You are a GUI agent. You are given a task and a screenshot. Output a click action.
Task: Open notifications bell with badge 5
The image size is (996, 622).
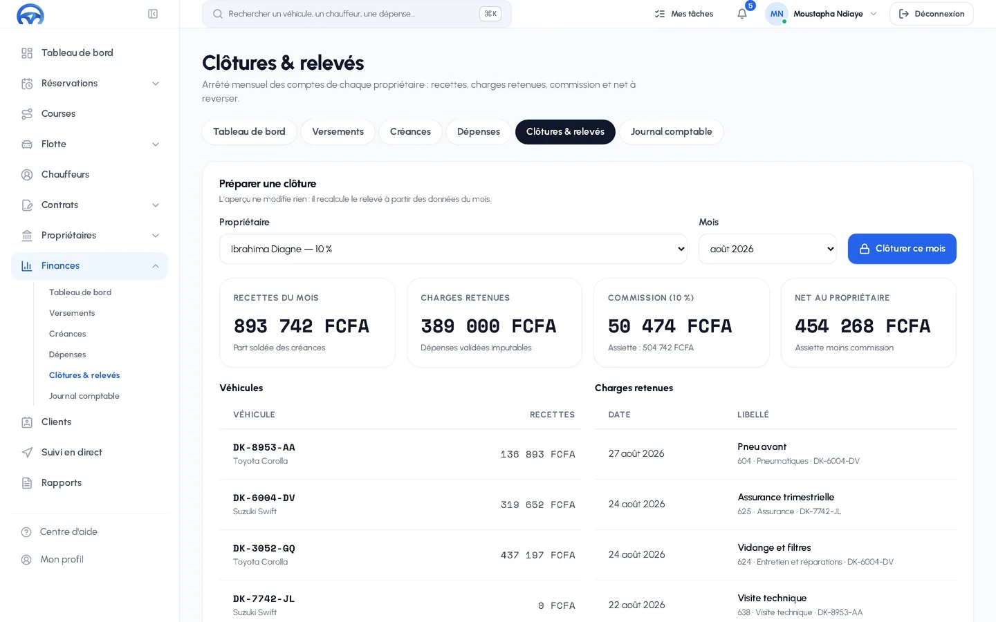[742, 14]
